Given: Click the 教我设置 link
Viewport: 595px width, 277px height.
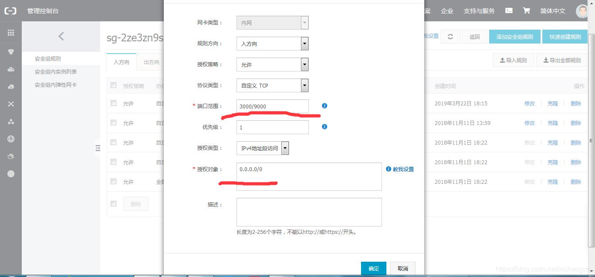Looking at the screenshot, I should pyautogui.click(x=403, y=169).
